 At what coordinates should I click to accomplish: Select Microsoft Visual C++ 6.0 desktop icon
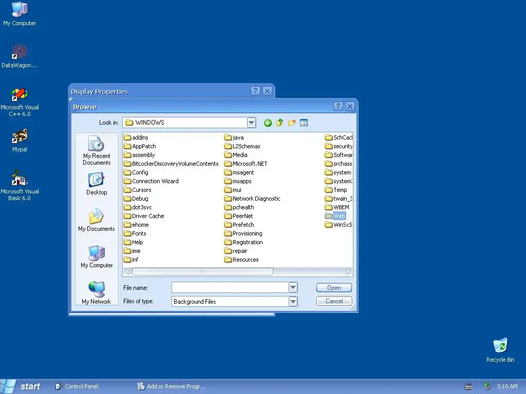[20, 102]
